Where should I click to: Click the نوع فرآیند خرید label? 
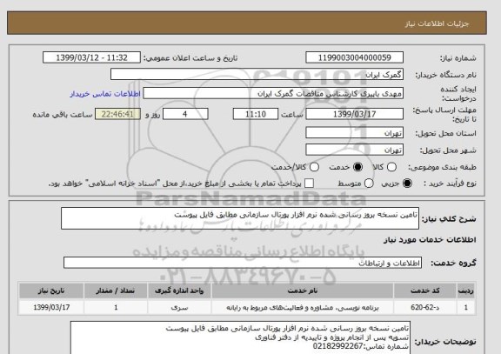(451, 184)
